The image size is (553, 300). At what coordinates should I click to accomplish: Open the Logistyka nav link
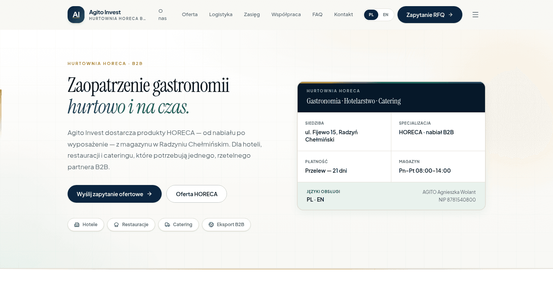point(221,15)
